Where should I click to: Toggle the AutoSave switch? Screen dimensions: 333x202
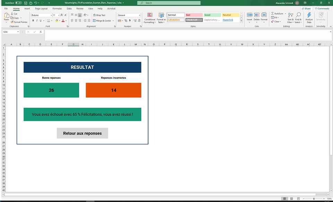[18, 3]
